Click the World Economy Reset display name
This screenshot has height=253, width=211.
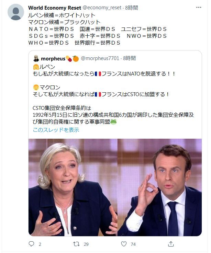tap(55, 8)
